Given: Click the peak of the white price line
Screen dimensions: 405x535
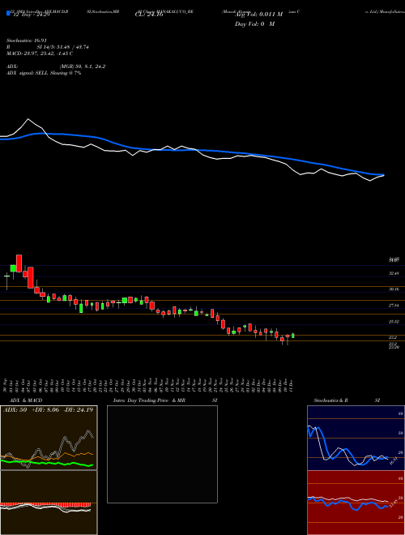Looking at the screenshot, I should pos(28,119).
